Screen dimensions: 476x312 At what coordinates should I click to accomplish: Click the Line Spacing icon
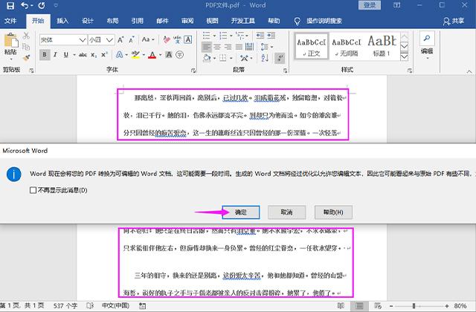(x=265, y=47)
